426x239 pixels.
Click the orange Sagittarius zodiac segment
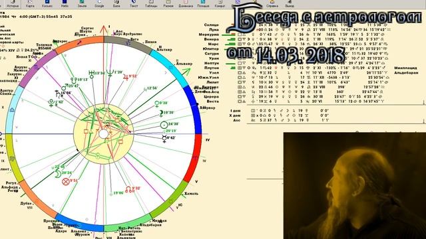tap(79, 43)
